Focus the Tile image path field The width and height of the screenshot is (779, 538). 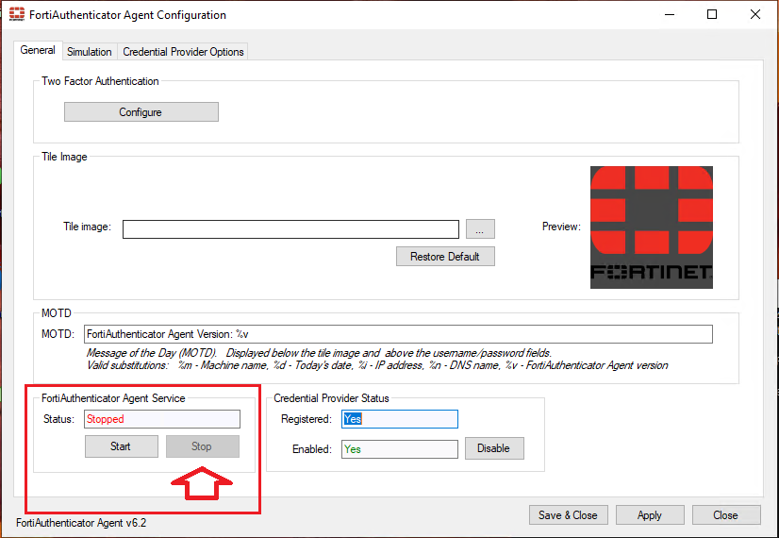pyautogui.click(x=290, y=229)
